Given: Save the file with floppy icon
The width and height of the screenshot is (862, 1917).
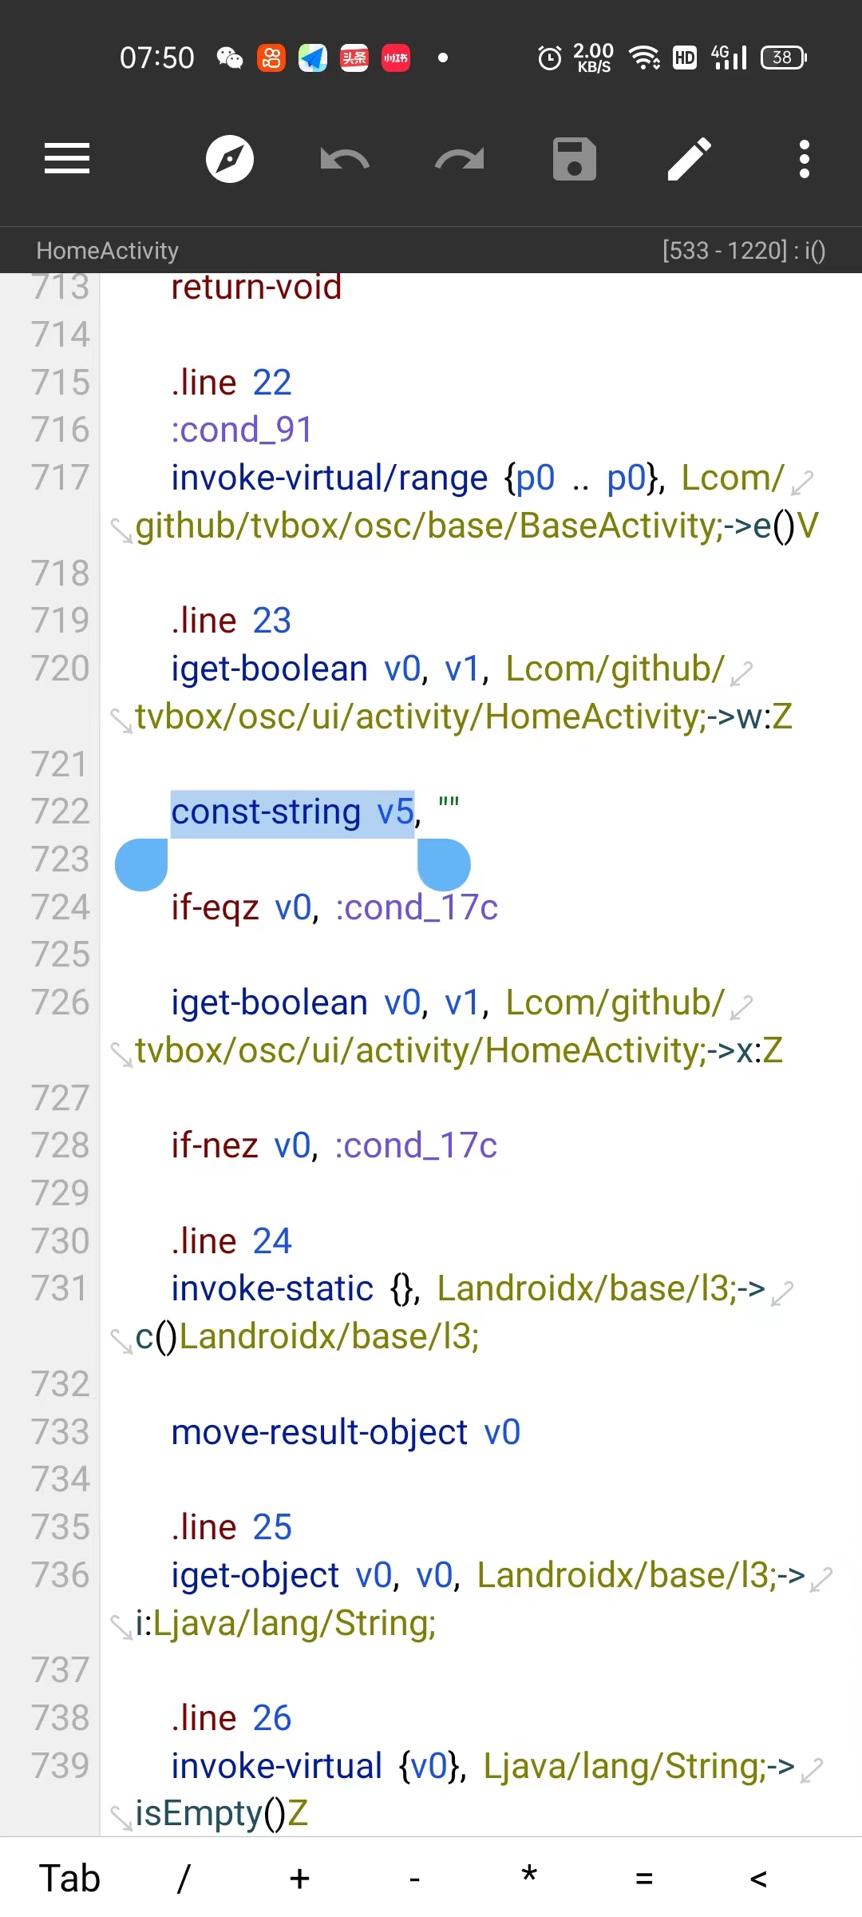Looking at the screenshot, I should pyautogui.click(x=575, y=159).
